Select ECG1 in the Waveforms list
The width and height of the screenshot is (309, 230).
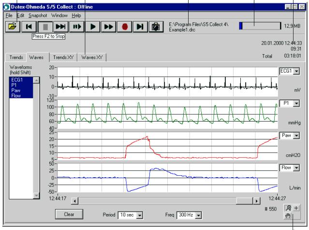(21, 80)
